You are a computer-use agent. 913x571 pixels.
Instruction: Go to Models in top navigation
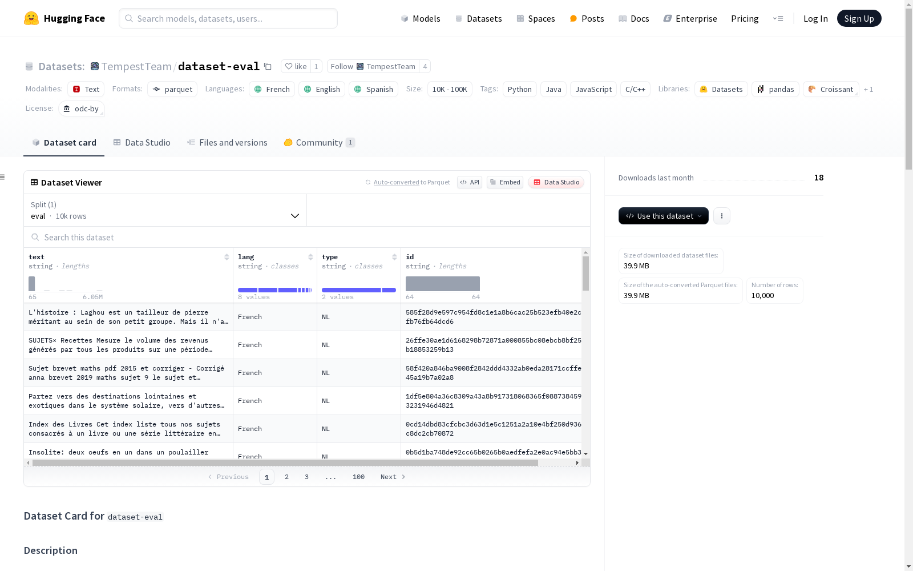tap(421, 18)
